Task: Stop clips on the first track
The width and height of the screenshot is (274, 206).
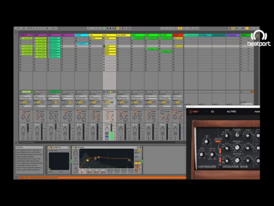Action: coord(21,92)
